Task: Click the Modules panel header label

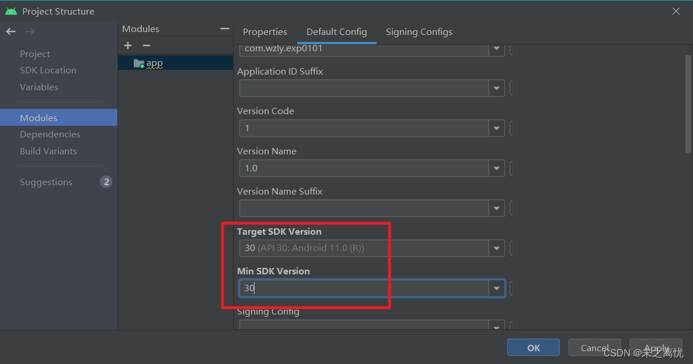Action: coord(141,29)
